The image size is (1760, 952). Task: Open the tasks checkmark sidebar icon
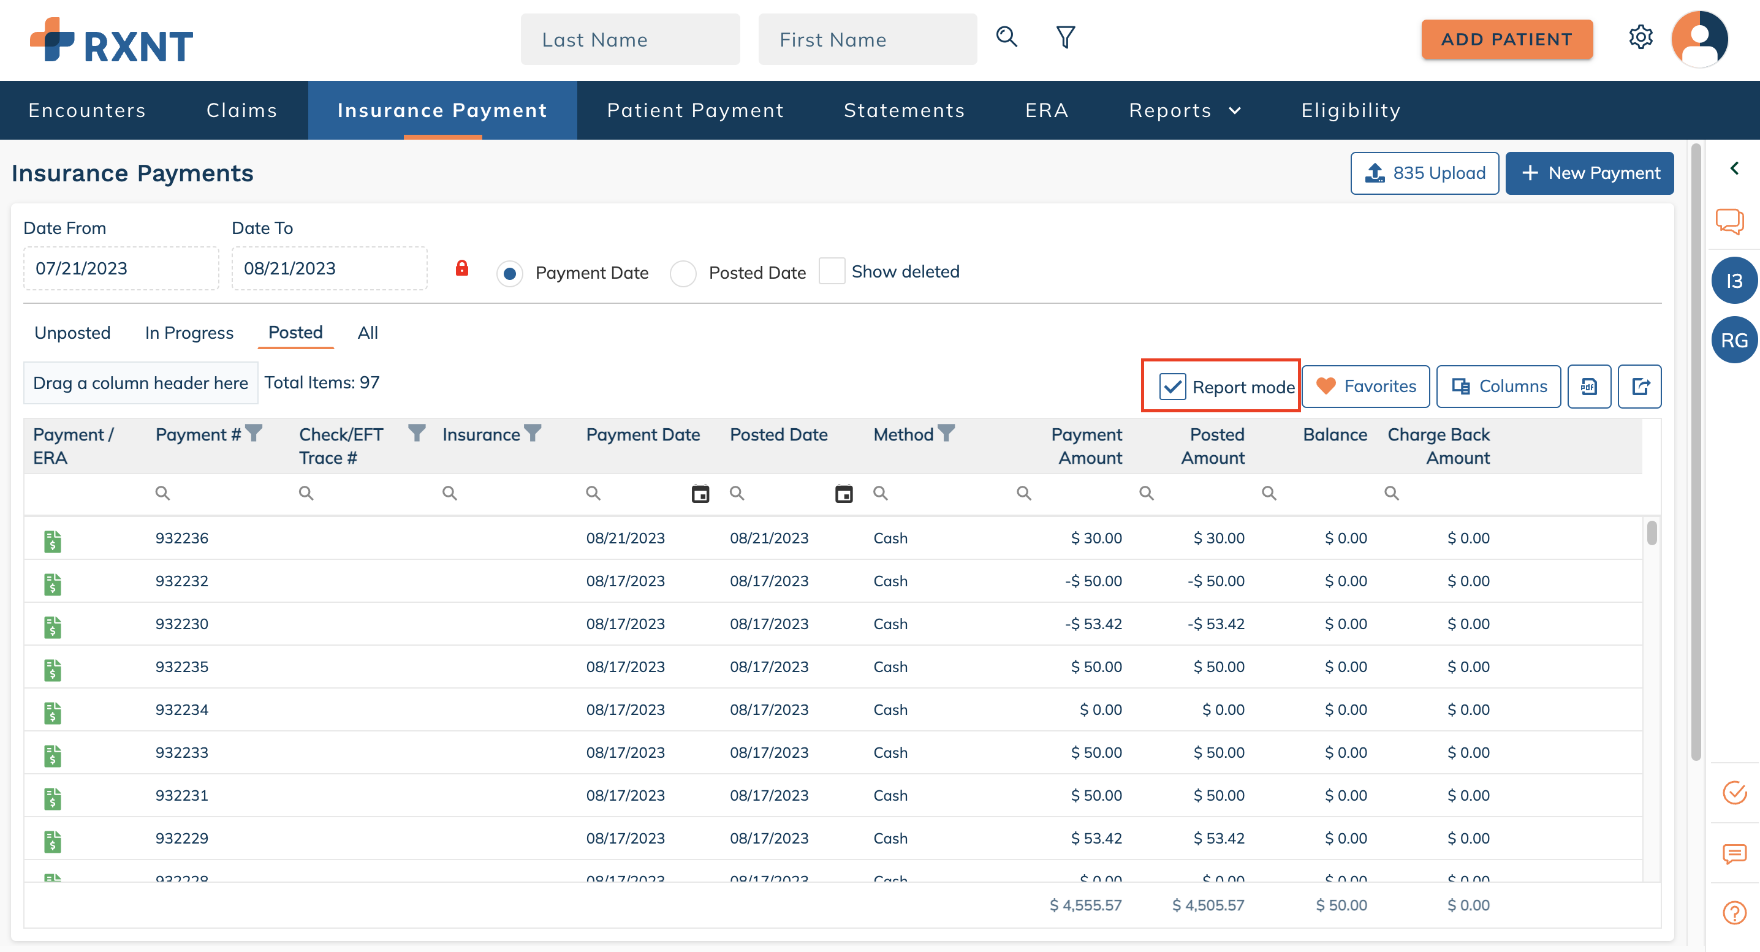pyautogui.click(x=1734, y=793)
